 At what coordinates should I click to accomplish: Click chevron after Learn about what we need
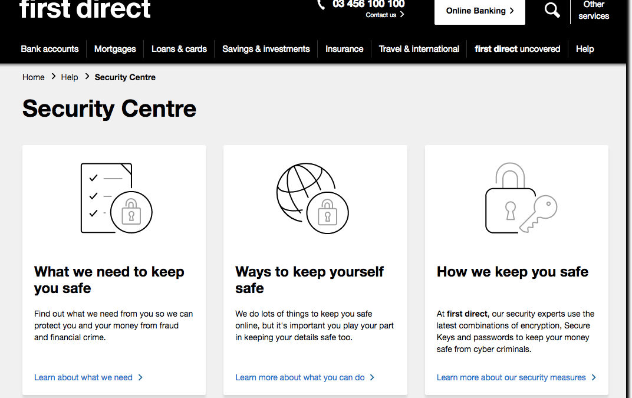tap(140, 377)
